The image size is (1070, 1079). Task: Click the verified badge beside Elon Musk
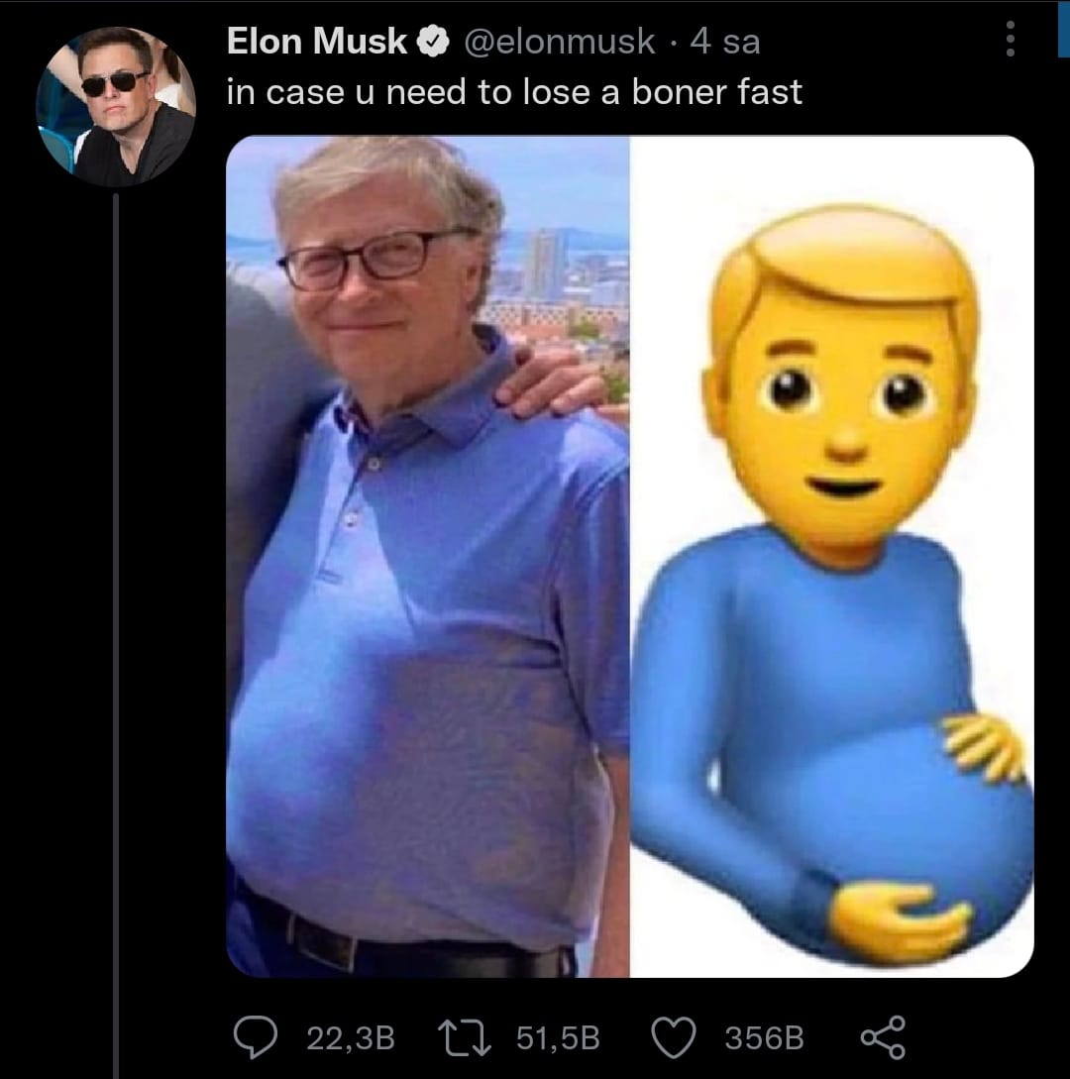click(x=432, y=42)
